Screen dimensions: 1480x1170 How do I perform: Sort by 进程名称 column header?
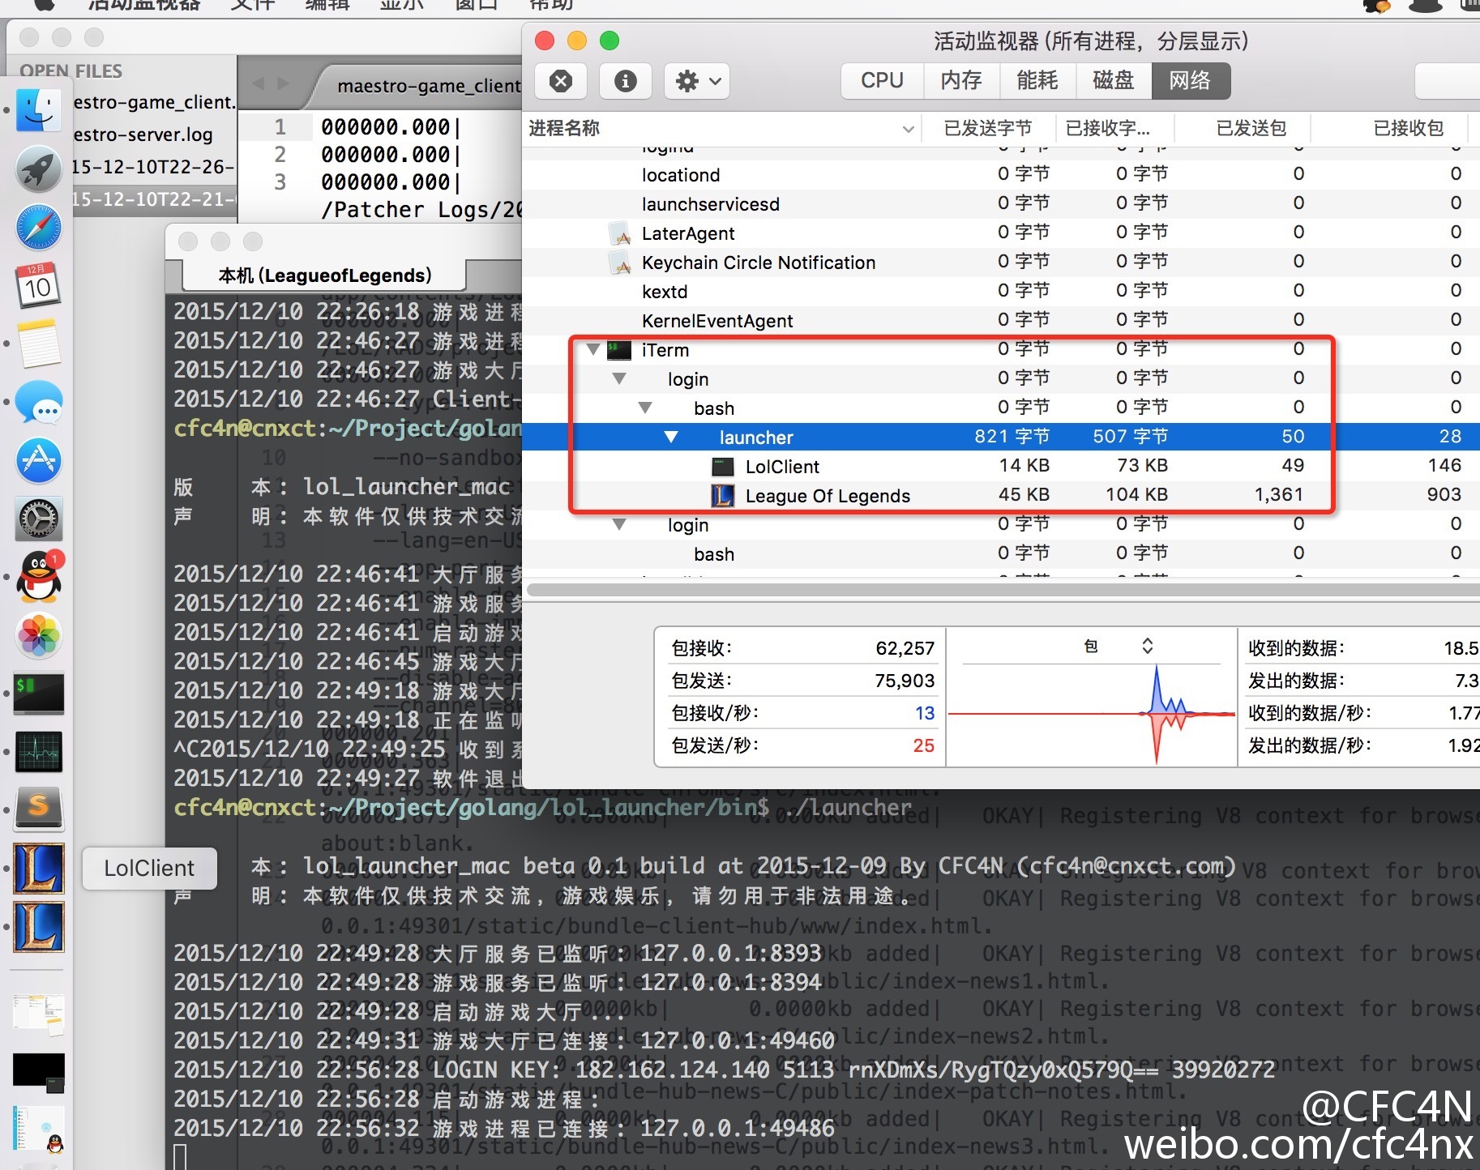pyautogui.click(x=721, y=129)
